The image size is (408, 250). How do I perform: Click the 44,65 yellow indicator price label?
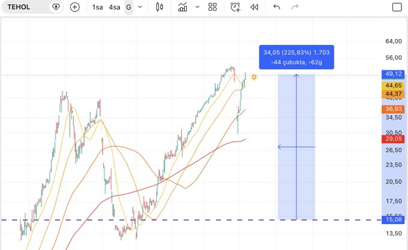(393, 85)
